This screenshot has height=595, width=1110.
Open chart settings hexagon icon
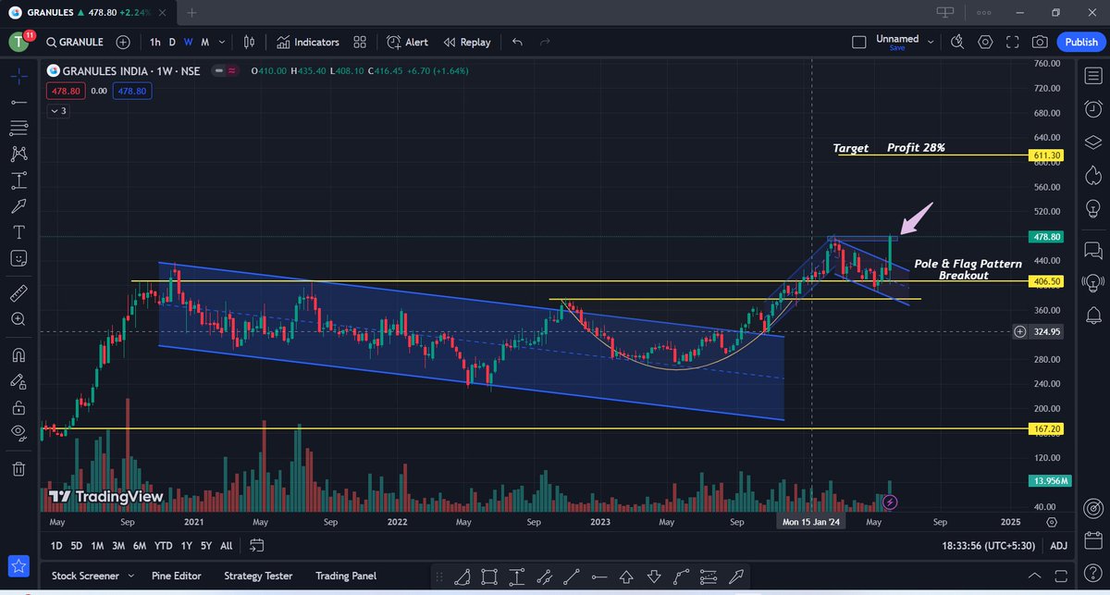pyautogui.click(x=985, y=43)
